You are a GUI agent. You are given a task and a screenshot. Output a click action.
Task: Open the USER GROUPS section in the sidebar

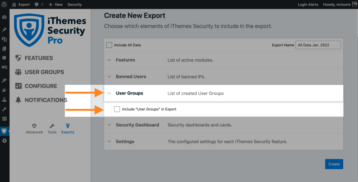point(40,72)
